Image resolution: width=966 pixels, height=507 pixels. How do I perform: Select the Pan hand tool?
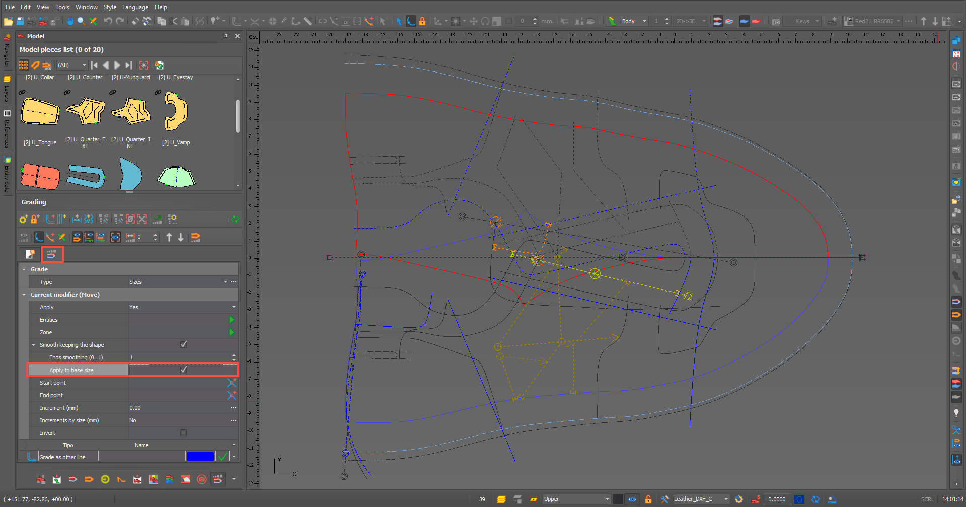point(70,21)
